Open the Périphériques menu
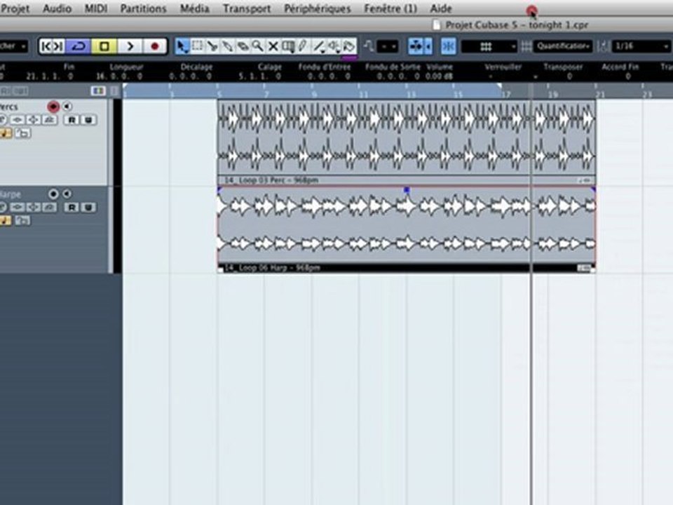The image size is (673, 505). coord(317,8)
